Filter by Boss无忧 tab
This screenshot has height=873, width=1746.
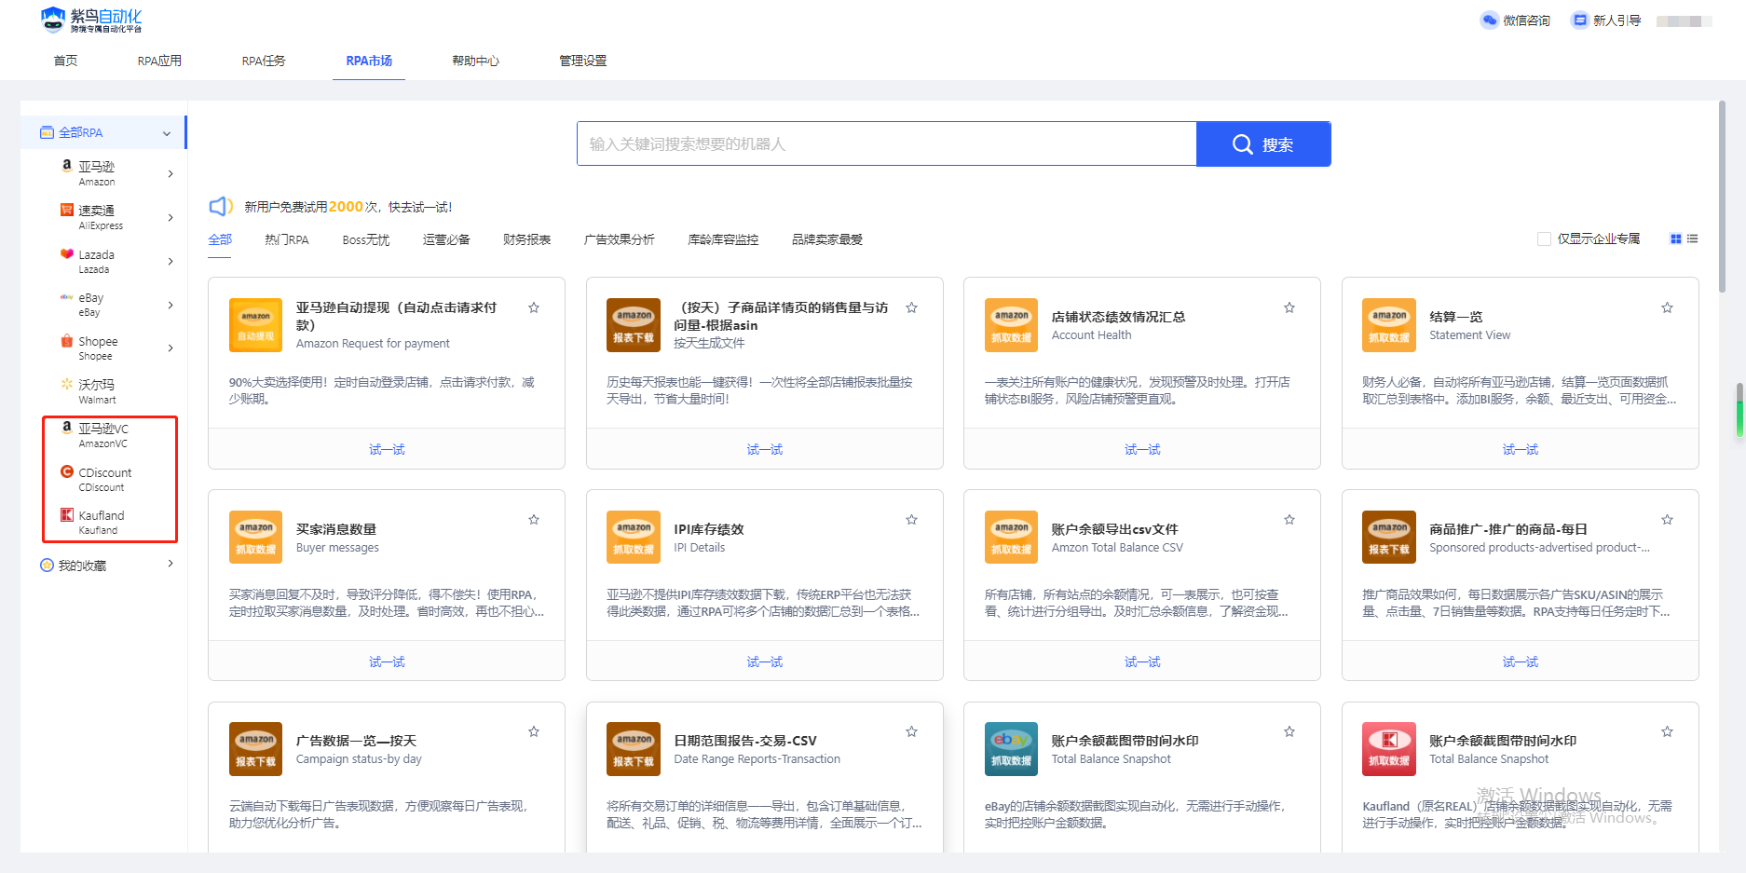(365, 239)
